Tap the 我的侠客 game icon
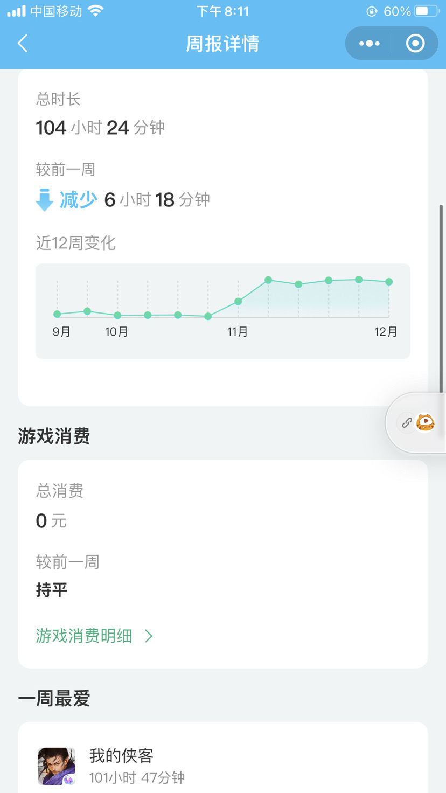 tap(57, 766)
